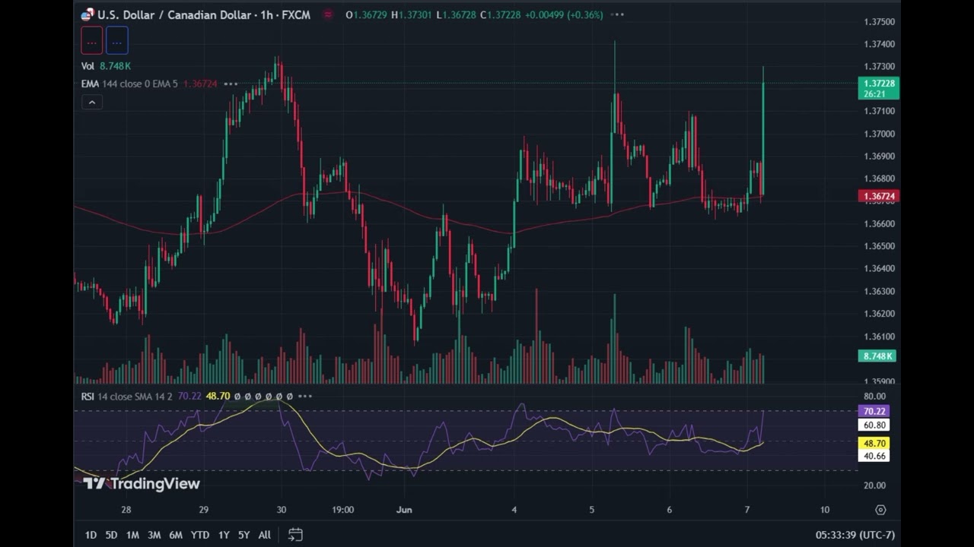Open the timezone menu showing 05:33:39 (UTC-7)
This screenshot has width=974, height=547.
coord(855,535)
